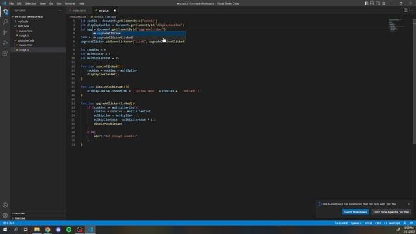The height and width of the screenshot is (234, 416).
Task: Open the Manage gear icon
Action: 5,215
